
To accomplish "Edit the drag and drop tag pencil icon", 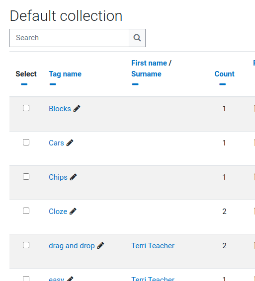I will 100,246.
